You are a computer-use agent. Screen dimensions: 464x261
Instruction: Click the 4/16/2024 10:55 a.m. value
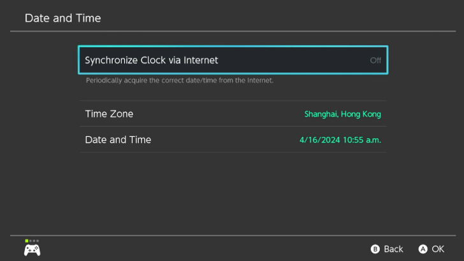340,139
